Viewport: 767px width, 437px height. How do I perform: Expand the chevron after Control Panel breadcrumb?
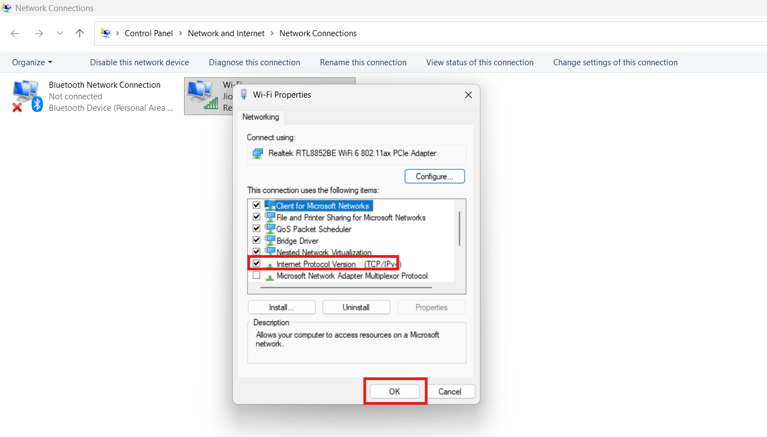[180, 33]
